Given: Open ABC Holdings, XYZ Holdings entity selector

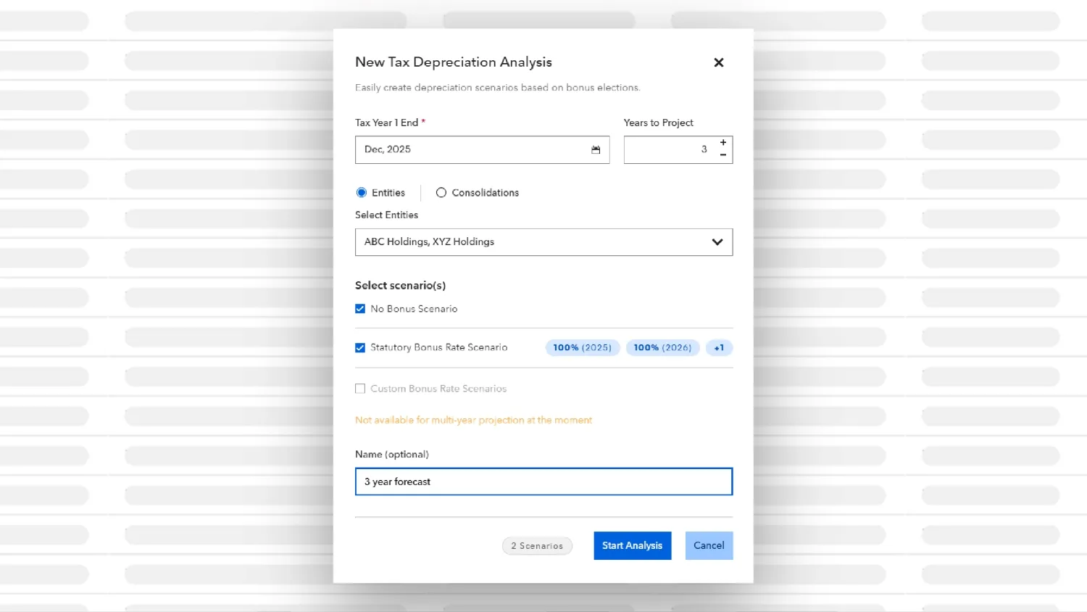Looking at the screenshot, I should point(543,242).
